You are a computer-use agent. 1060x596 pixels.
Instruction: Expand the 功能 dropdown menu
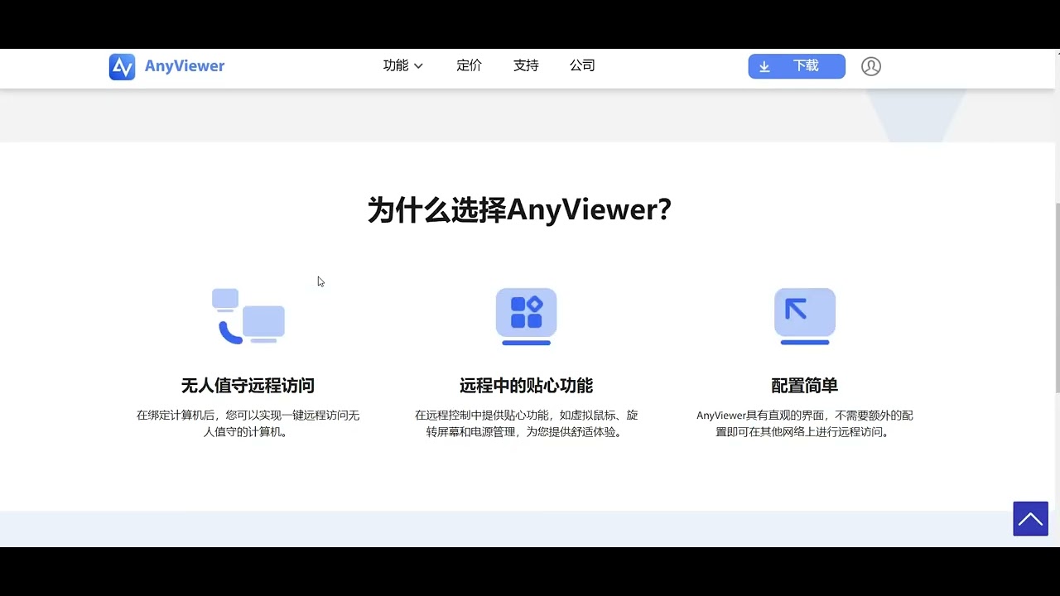(403, 65)
